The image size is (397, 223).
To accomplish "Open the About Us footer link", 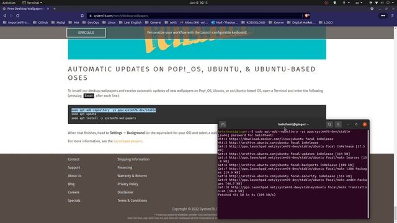I will pyautogui.click(x=74, y=176).
